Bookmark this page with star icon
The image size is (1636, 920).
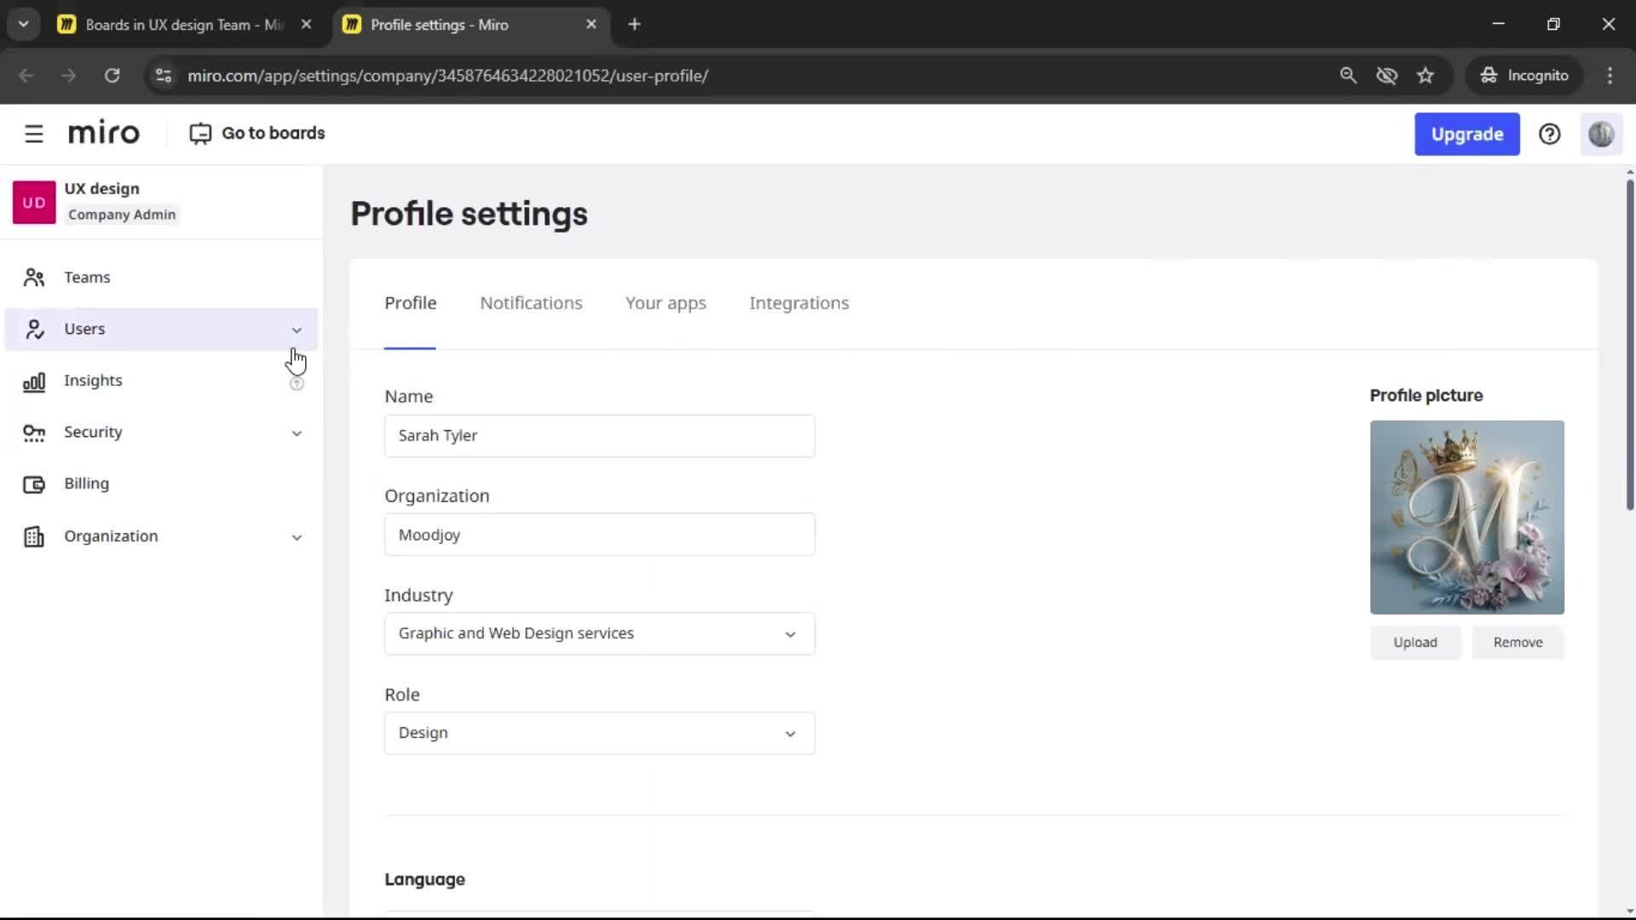tap(1426, 75)
